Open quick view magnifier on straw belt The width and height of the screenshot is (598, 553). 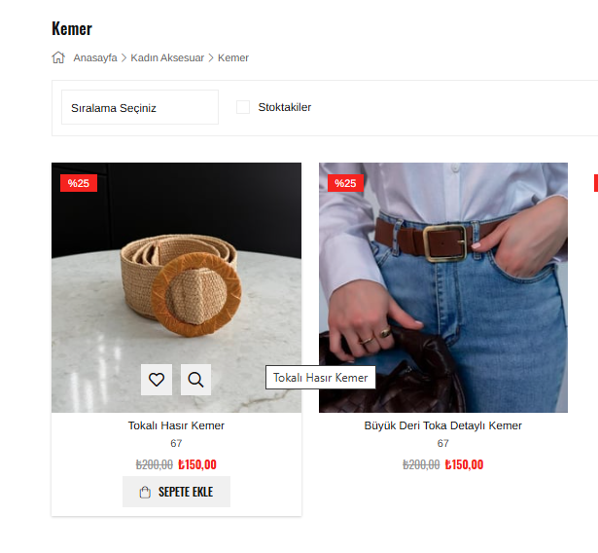point(195,380)
